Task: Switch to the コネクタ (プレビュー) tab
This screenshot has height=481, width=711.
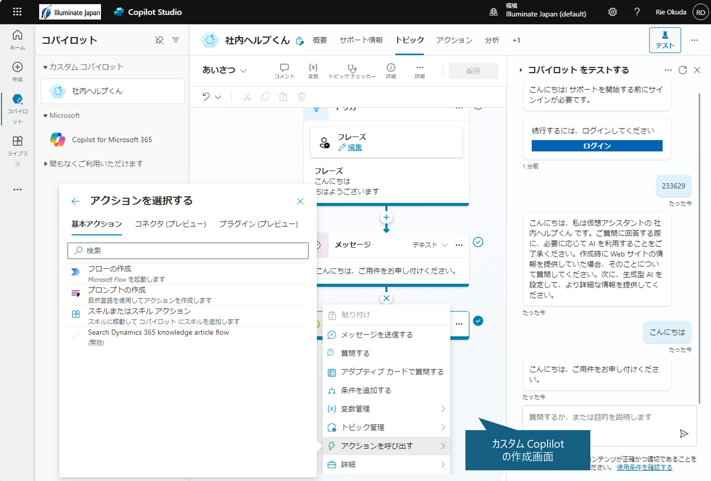Action: pos(170,224)
